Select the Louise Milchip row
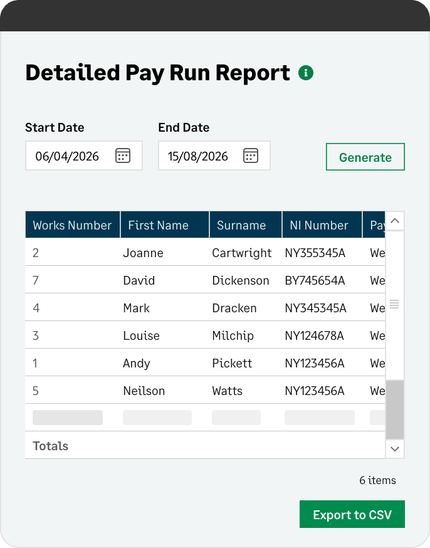 (x=205, y=335)
